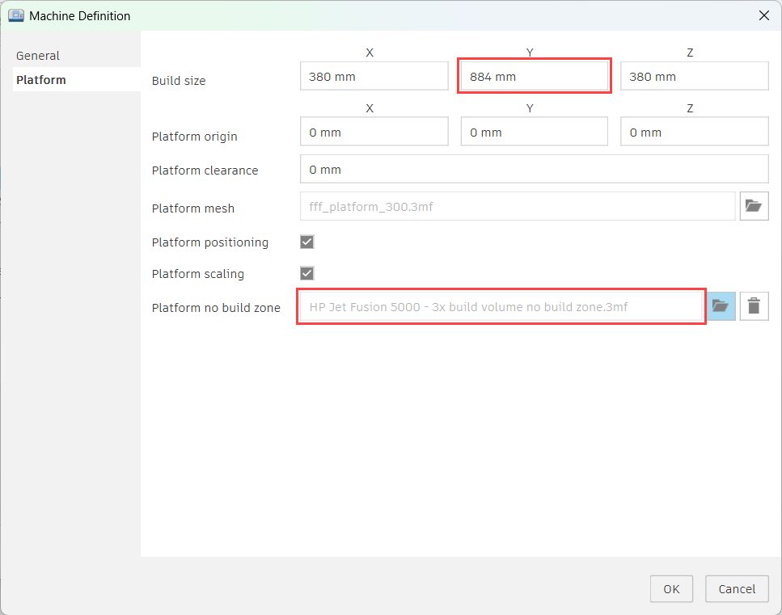
Task: Close the Machine Definition dialog
Action: point(763,15)
